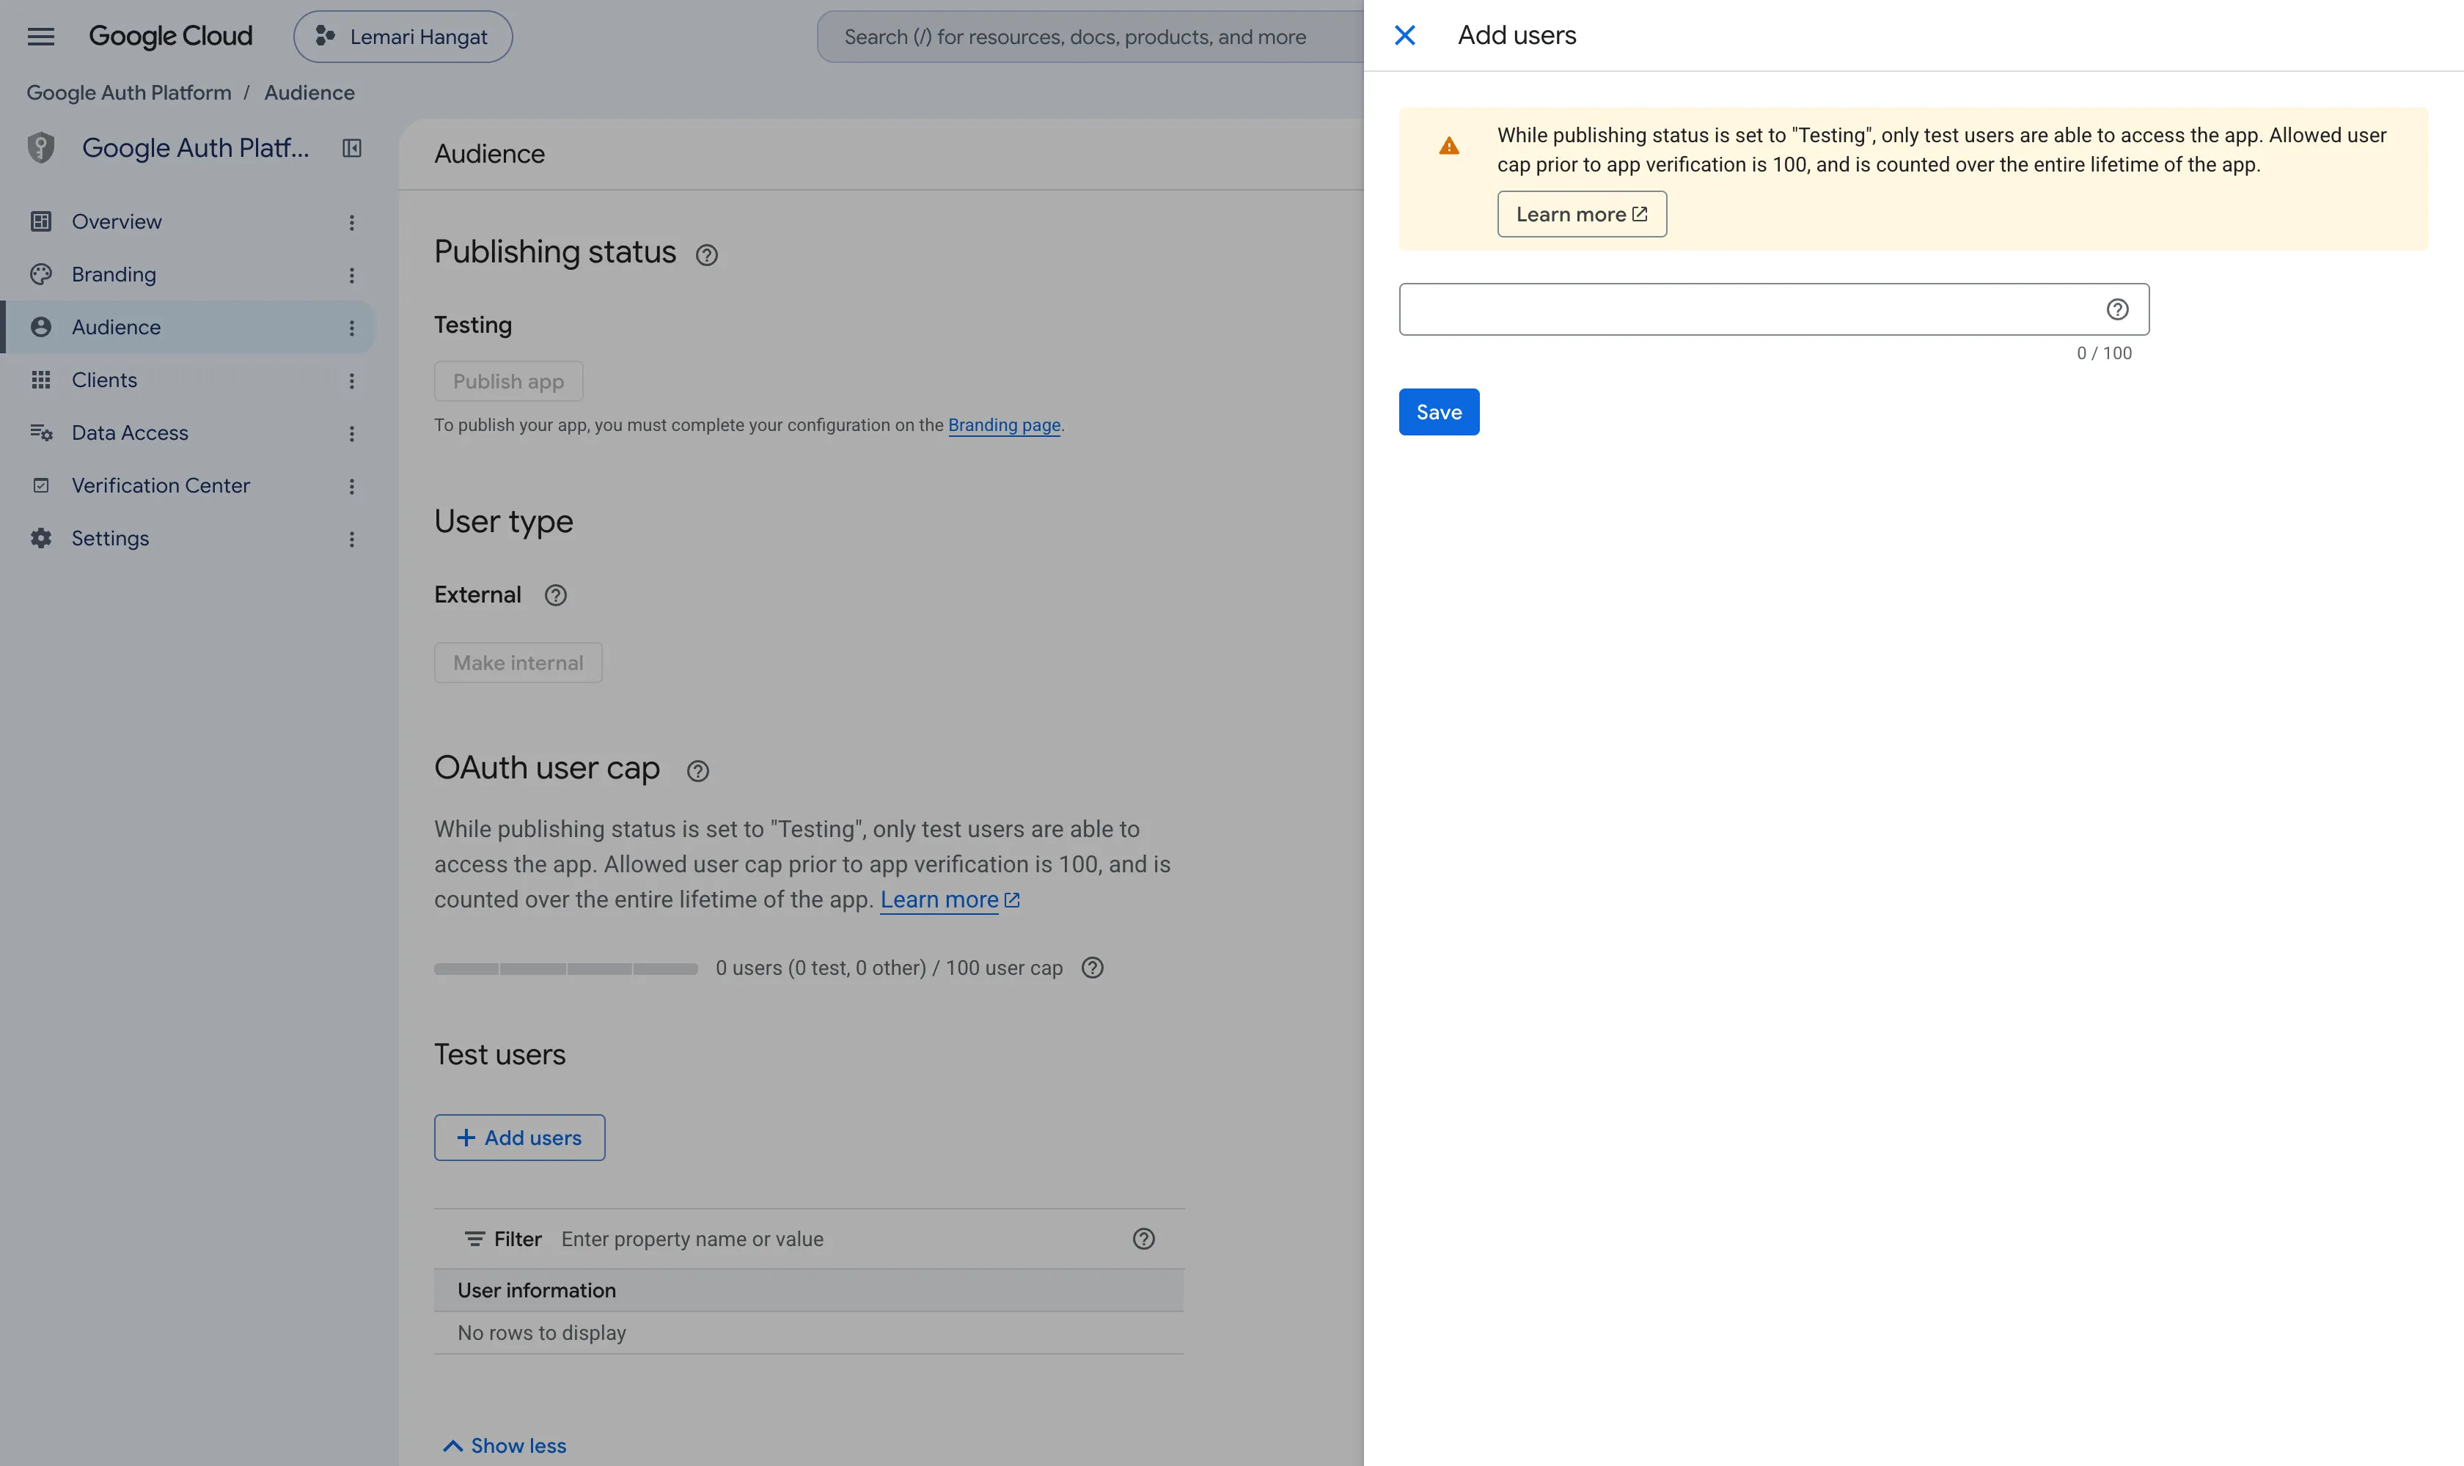Save the added test users
This screenshot has width=2464, height=1466.
point(1439,412)
